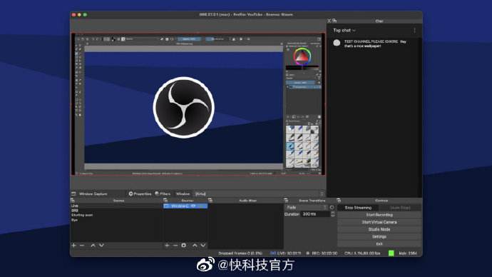Open source properties gear below Sources list
The width and height of the screenshot is (492, 277).
pyautogui.click(x=184, y=246)
